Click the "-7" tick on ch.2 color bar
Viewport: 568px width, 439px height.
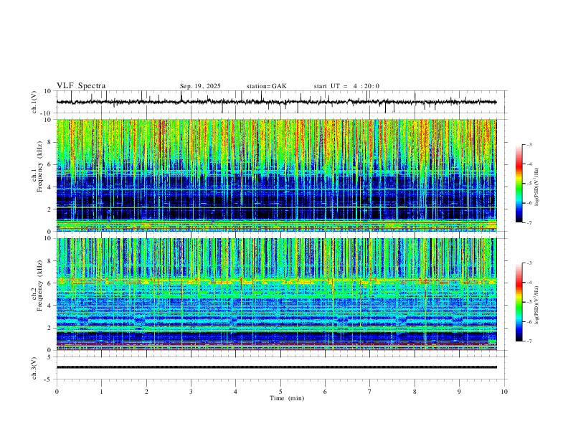pyautogui.click(x=529, y=341)
